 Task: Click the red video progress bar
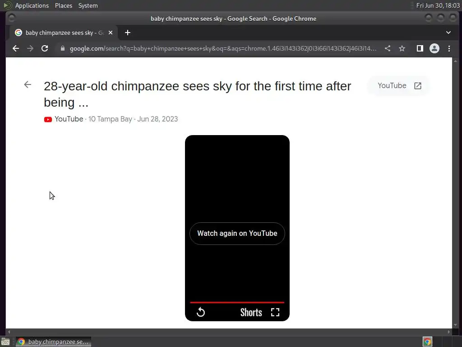click(x=237, y=302)
